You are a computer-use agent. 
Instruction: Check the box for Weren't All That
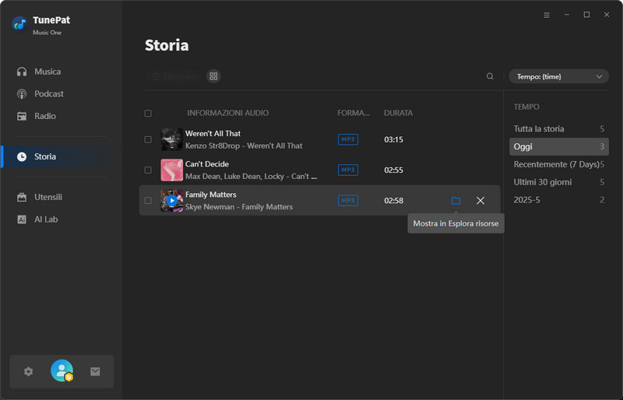pos(148,139)
